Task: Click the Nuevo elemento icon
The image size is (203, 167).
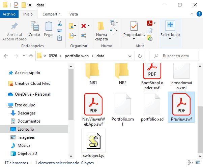Action: (x=112, y=23)
